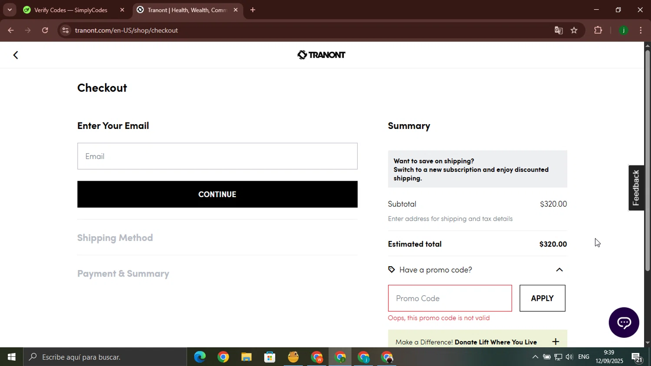Close the SimplyCodes tab
Viewport: 651px width, 366px height.
[x=122, y=10]
